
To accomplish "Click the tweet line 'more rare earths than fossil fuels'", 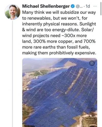I will pyautogui.click(x=56, y=47).
